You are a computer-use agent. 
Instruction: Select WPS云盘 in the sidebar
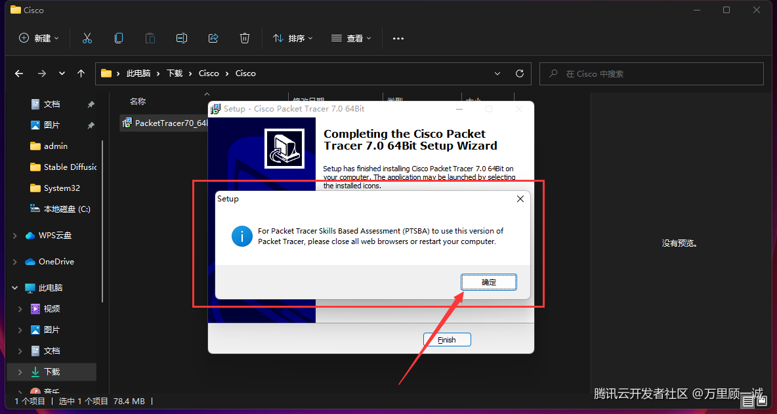click(x=55, y=236)
